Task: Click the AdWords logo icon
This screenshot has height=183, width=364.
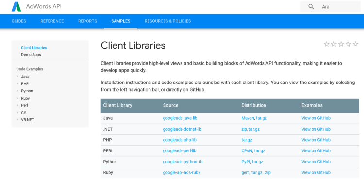Action: (x=16, y=6)
